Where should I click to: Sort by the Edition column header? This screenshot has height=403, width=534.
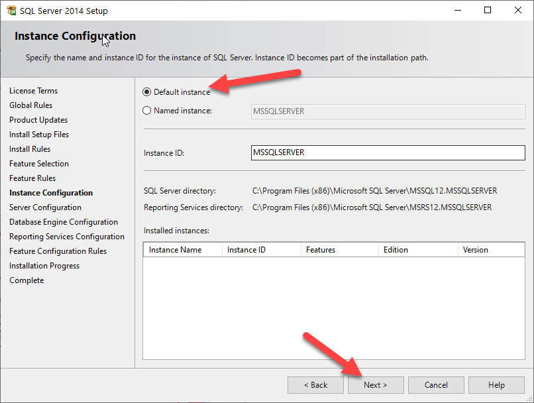[418, 250]
